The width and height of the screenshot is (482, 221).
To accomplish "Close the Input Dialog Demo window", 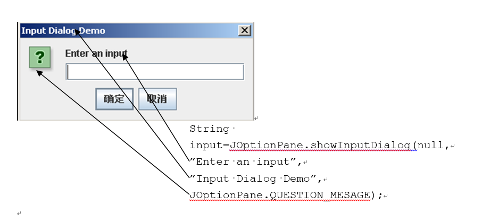I will pyautogui.click(x=245, y=30).
